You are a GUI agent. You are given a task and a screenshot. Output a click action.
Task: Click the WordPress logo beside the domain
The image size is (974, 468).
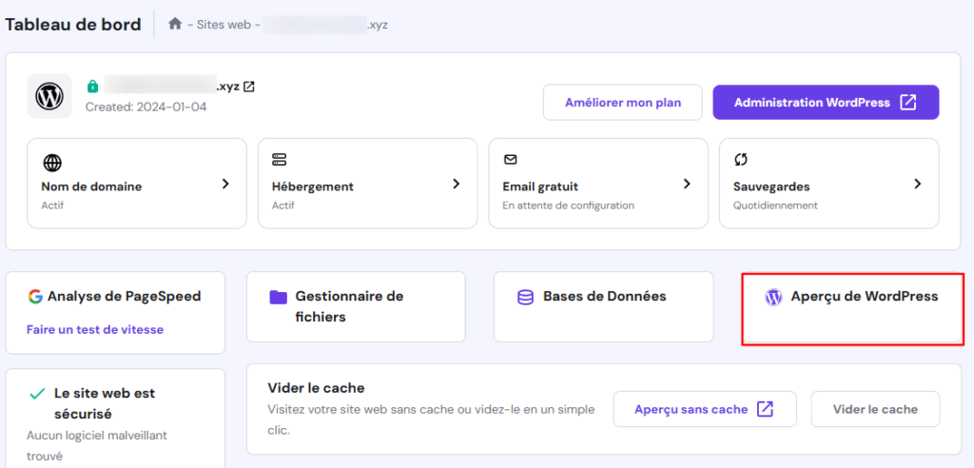(49, 96)
